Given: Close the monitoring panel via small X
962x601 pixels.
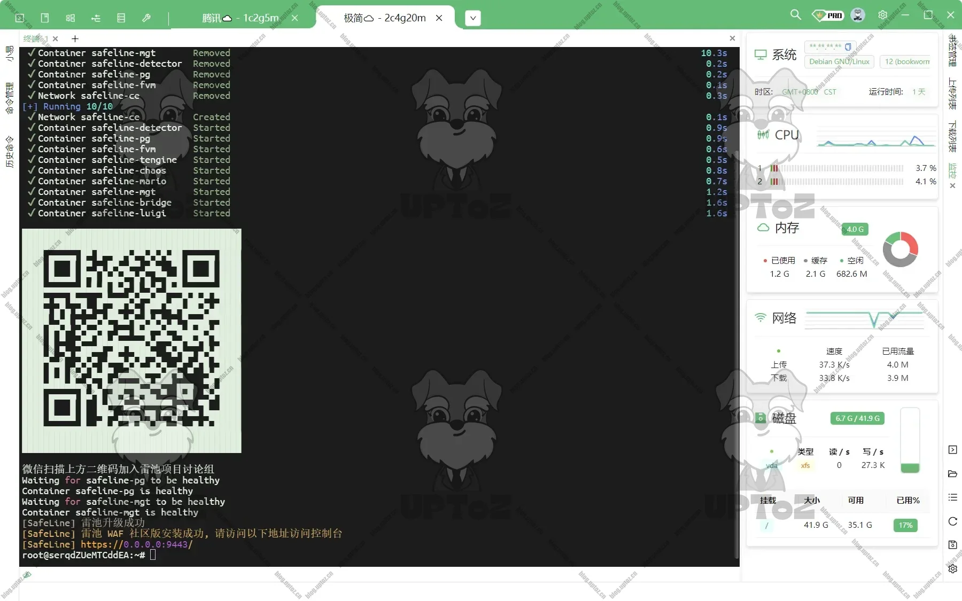Looking at the screenshot, I should point(952,186).
